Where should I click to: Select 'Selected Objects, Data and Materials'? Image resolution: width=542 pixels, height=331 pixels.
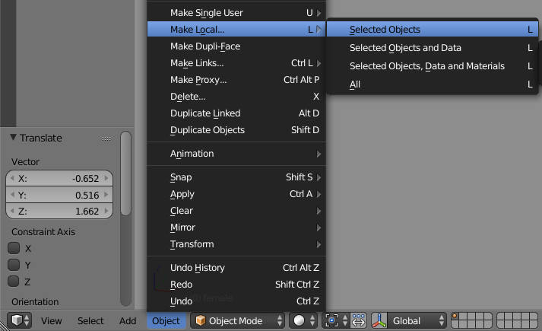[x=433, y=65]
